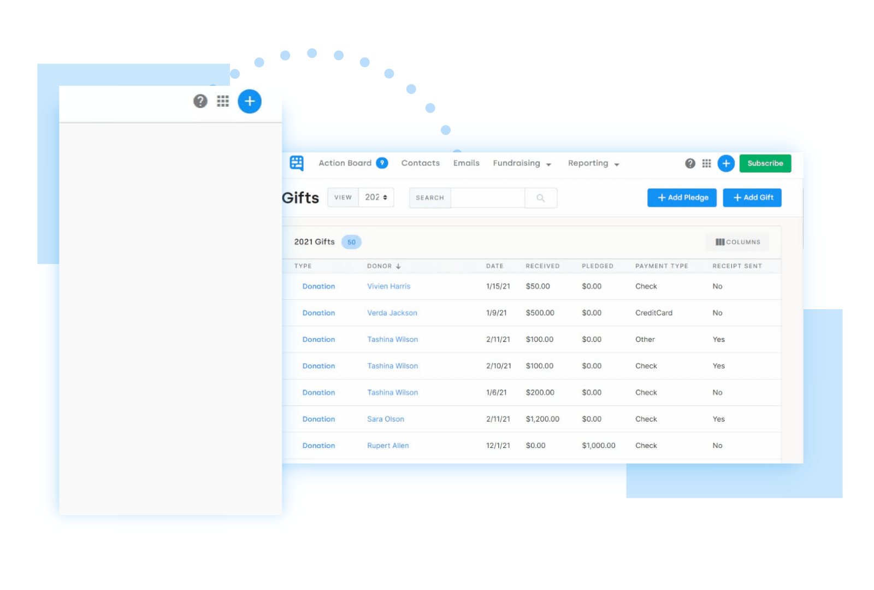Screen dimensions: 874x590
Task: Click the Add Pledge button
Action: (x=682, y=197)
